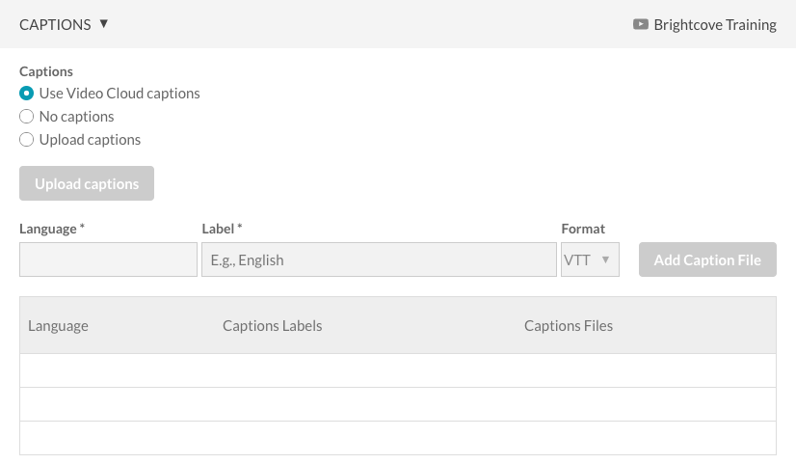Click the Language column header in table
This screenshot has width=796, height=464.
click(58, 326)
